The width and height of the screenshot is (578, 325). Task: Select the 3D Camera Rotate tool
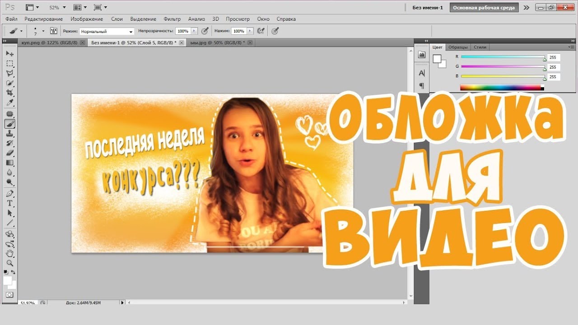coord(9,244)
